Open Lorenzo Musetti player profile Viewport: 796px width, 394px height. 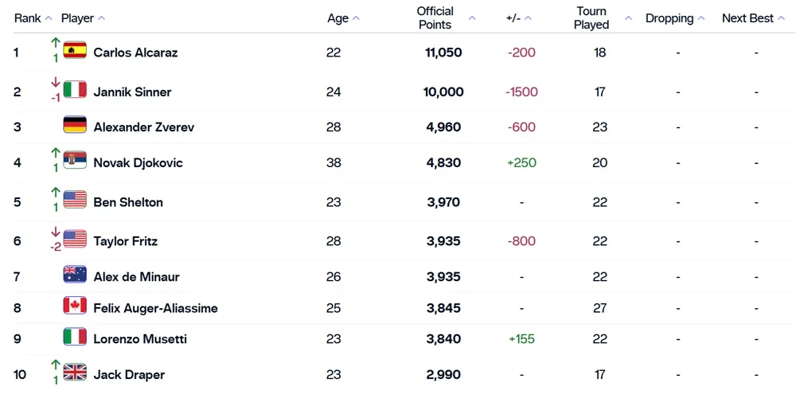point(140,339)
